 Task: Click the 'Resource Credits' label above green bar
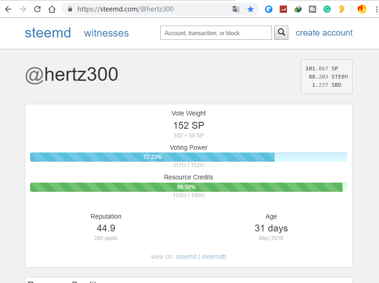pos(189,177)
